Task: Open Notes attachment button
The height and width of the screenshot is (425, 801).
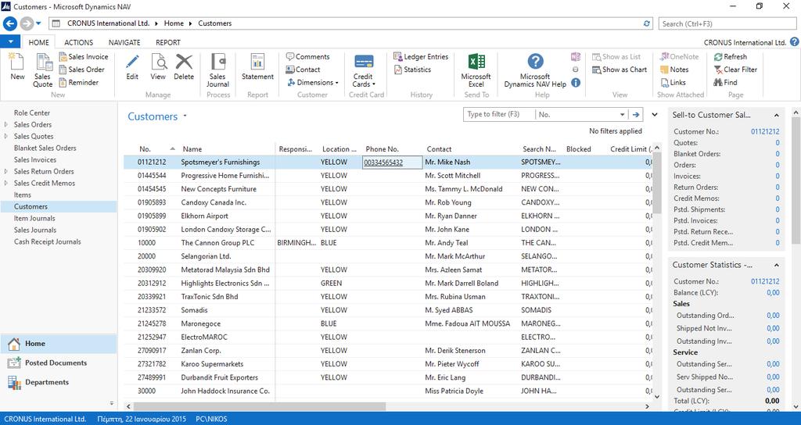Action: click(674, 70)
